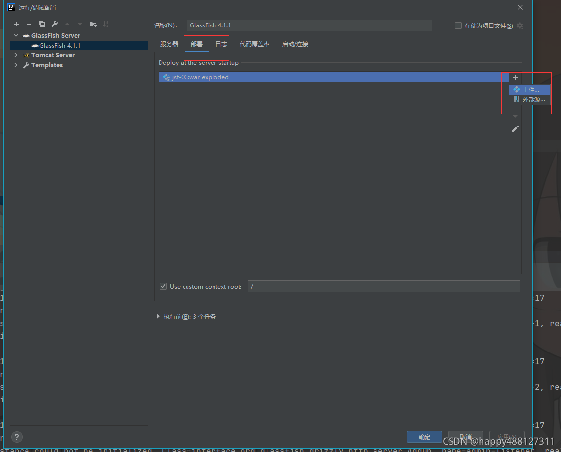Toggle Use custom context root checkbox
Screen dimensions: 561x452
pos(163,286)
